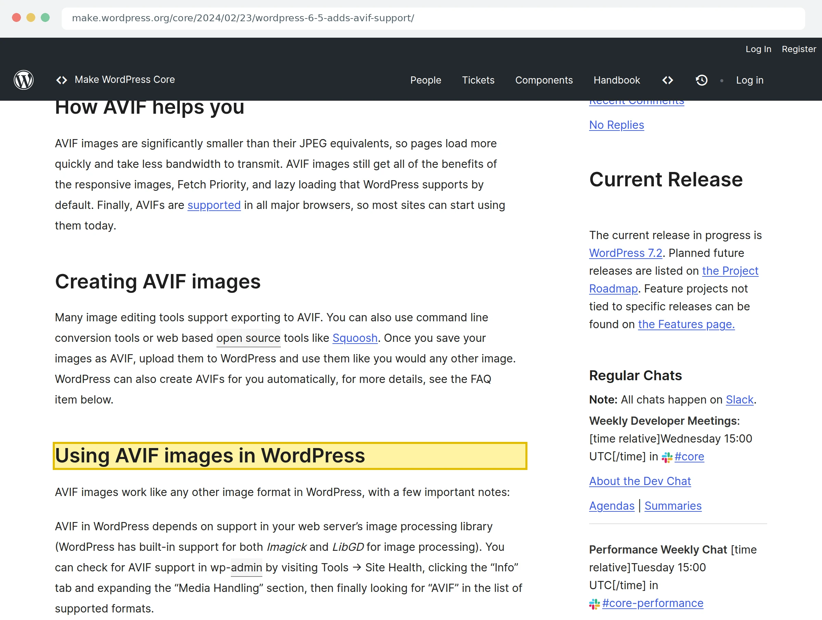The image size is (822, 620).
Task: Click the Slack icon beside #core-performance
Action: coord(595,604)
